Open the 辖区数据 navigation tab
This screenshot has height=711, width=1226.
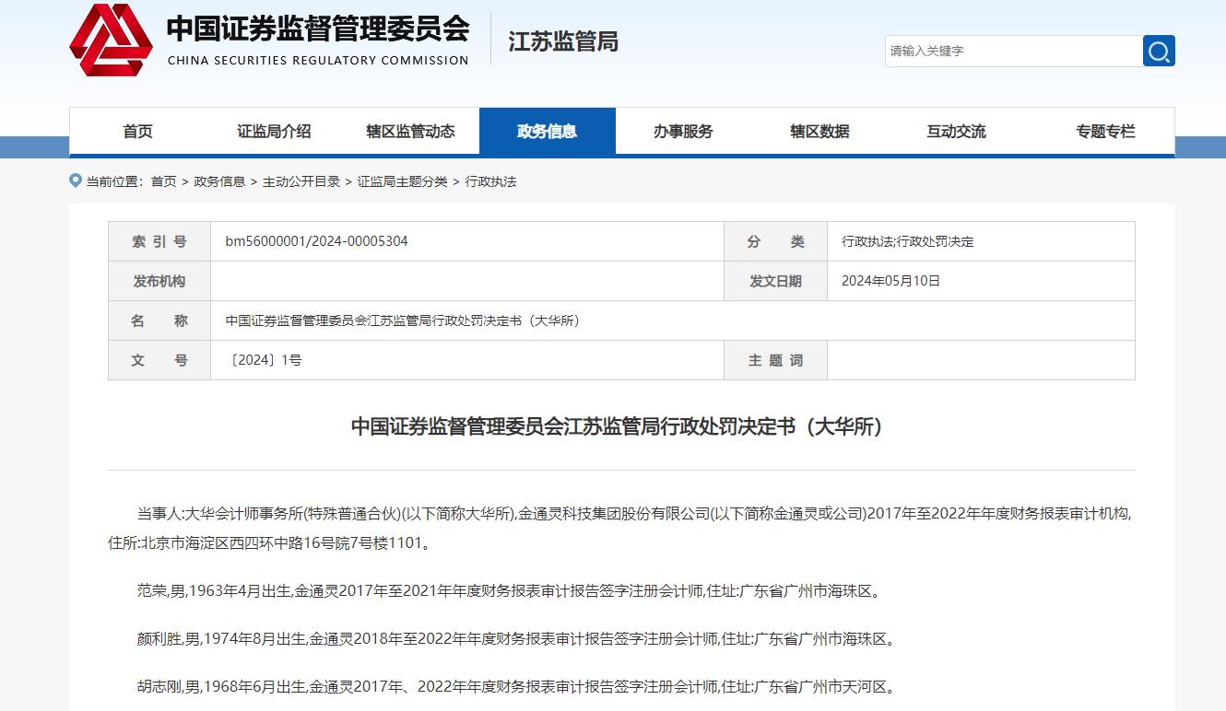[819, 131]
